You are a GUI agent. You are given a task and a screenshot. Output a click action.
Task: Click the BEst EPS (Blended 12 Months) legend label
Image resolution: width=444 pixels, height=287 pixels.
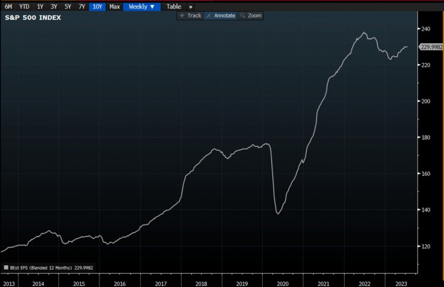41,268
